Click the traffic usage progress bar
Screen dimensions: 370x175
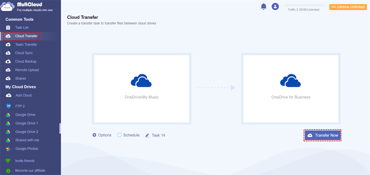pyautogui.click(x=305, y=5)
